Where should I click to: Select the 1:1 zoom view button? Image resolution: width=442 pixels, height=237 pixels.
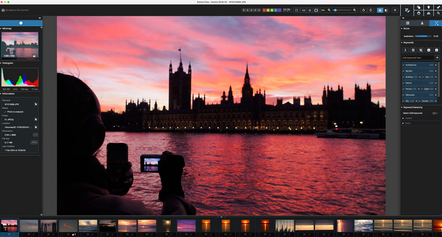pyautogui.click(x=304, y=10)
